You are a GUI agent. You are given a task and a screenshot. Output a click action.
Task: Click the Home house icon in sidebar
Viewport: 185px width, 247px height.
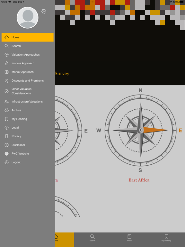tap(6, 37)
